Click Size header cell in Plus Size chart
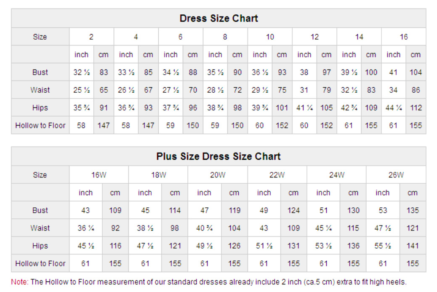Image resolution: width=437 pixels, height=292 pixels. (40, 175)
